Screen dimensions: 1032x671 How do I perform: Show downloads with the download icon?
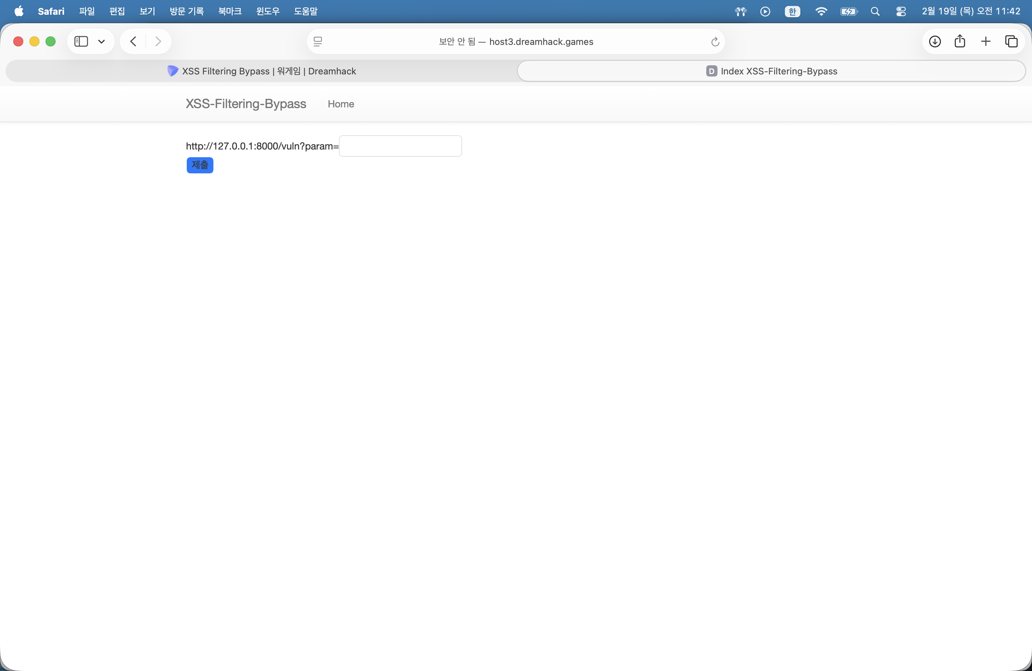click(935, 42)
